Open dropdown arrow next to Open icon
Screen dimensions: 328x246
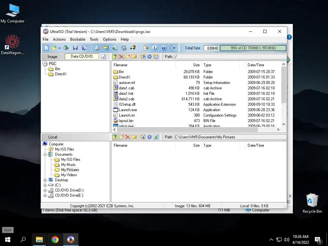[x=59, y=48]
